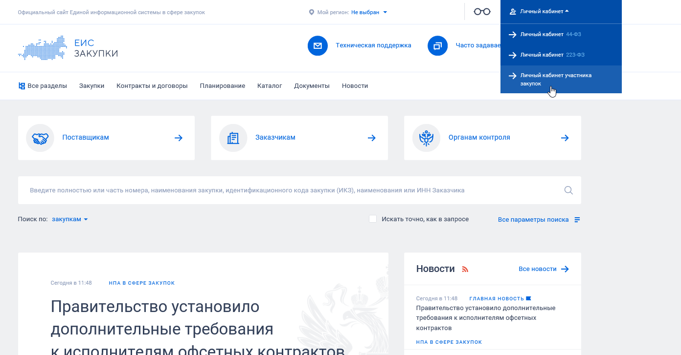Open the Поиск по закупкам dropdown
The width and height of the screenshot is (681, 355).
pos(70,219)
